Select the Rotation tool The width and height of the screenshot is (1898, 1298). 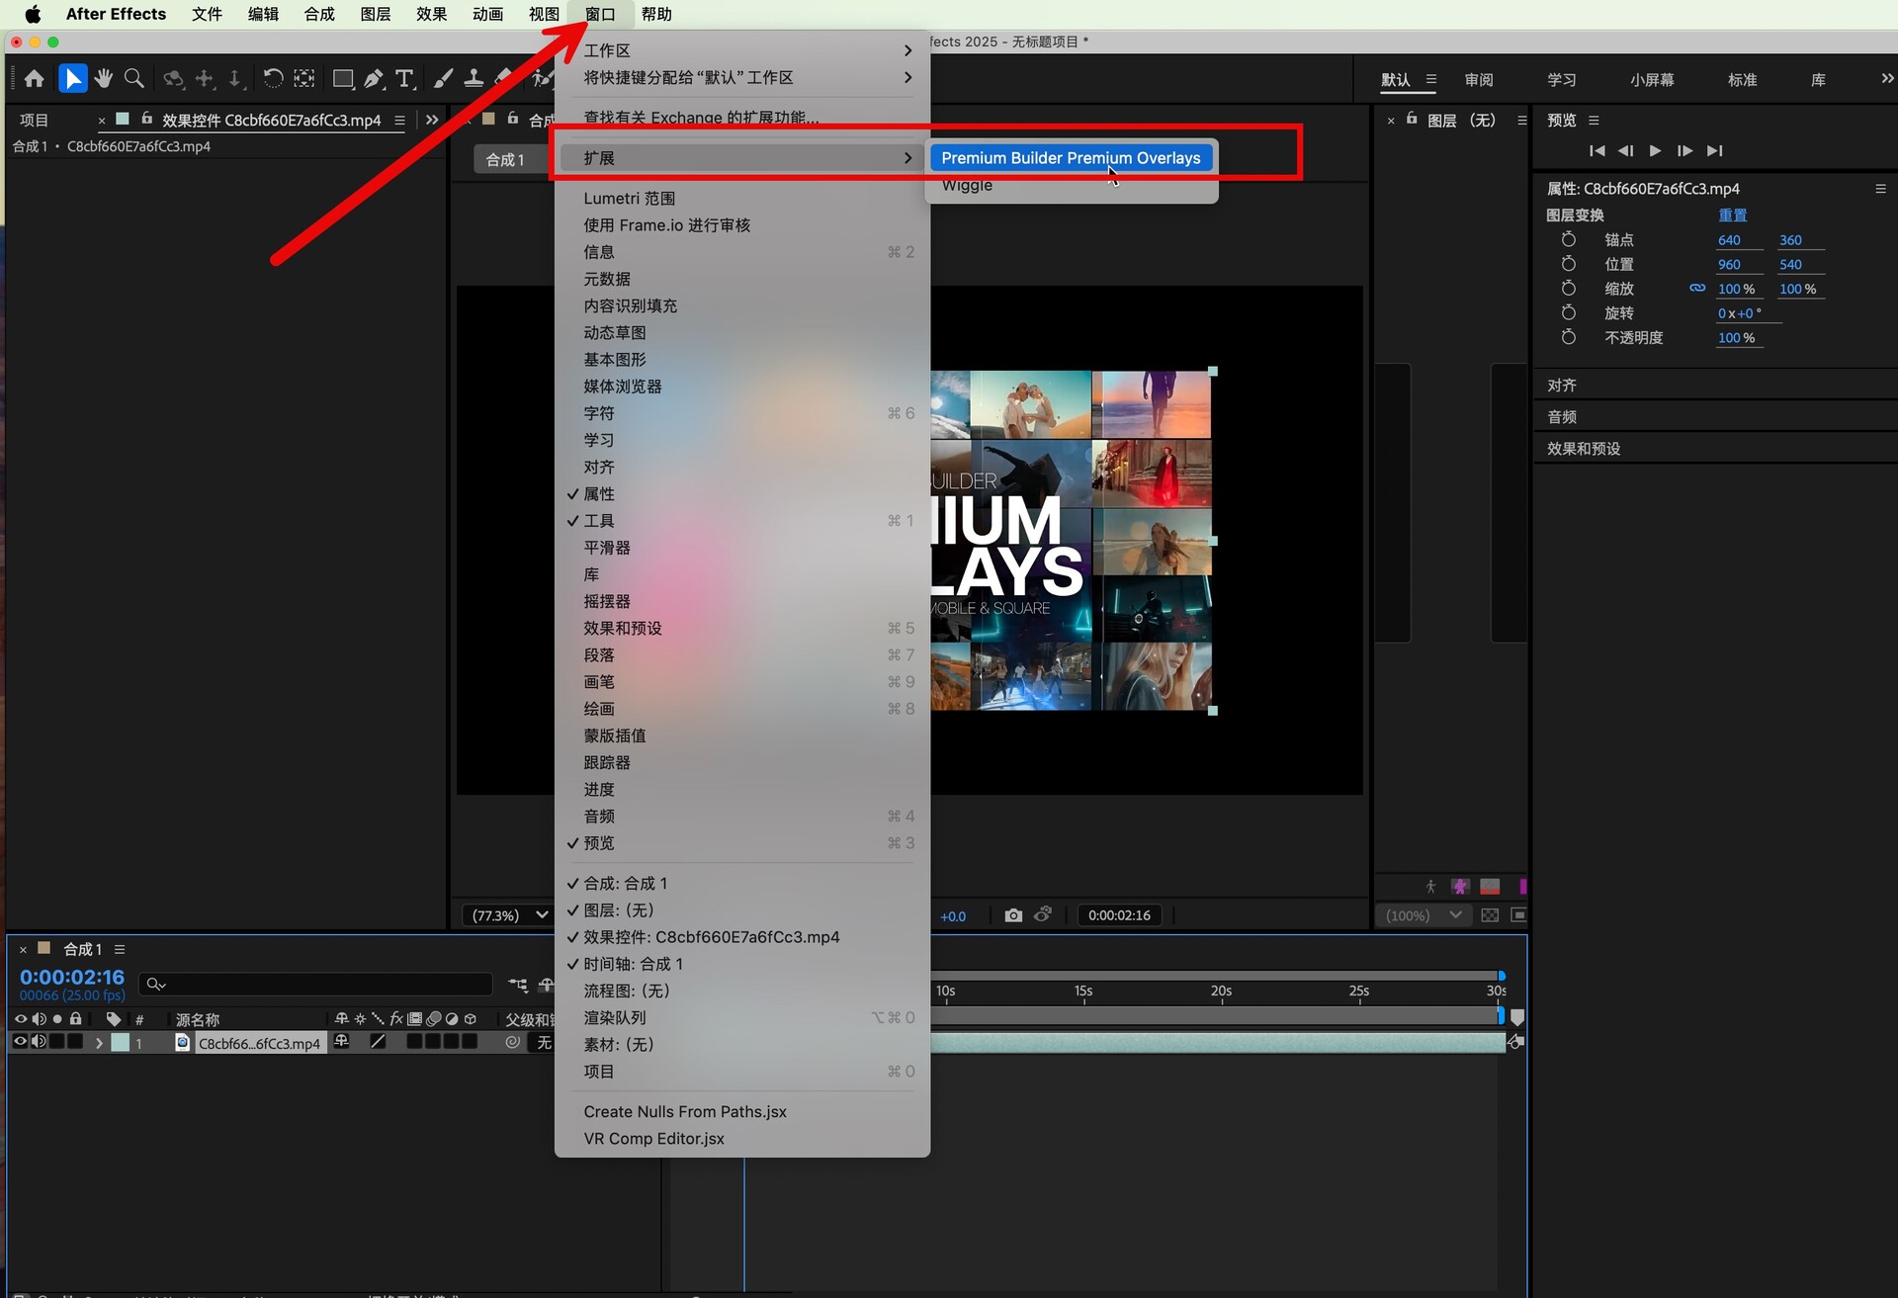point(273,79)
